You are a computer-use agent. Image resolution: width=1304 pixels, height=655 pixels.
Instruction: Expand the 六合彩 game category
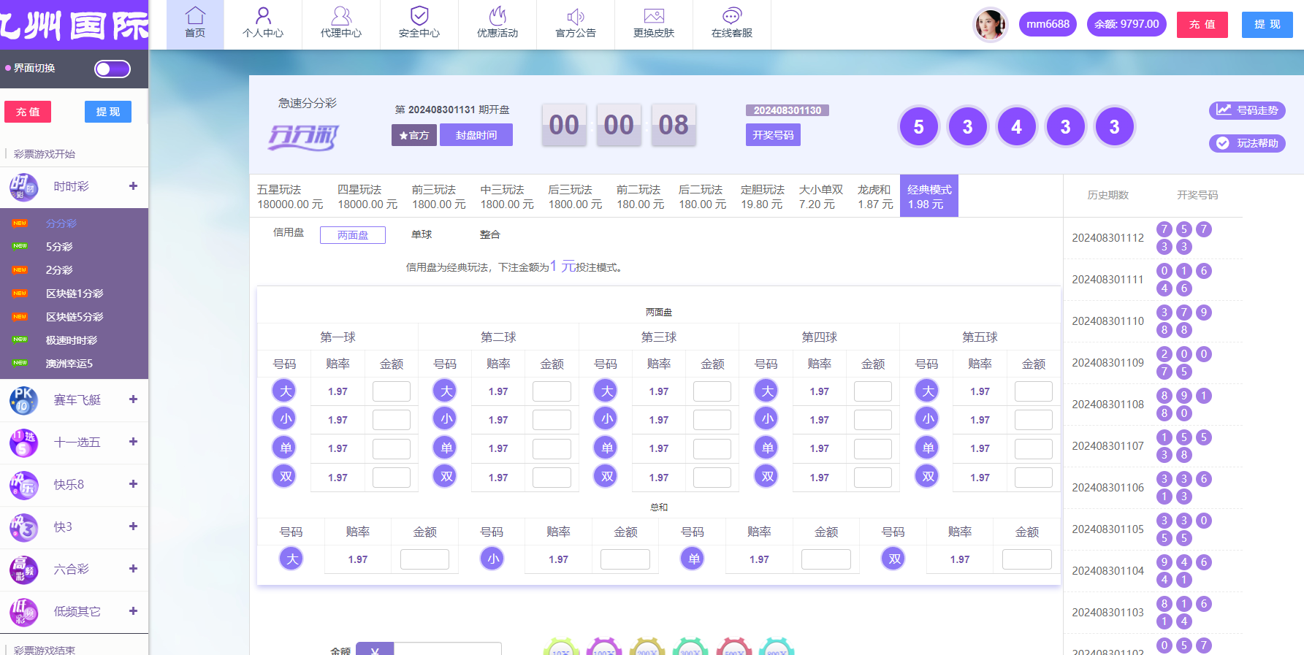pos(133,569)
